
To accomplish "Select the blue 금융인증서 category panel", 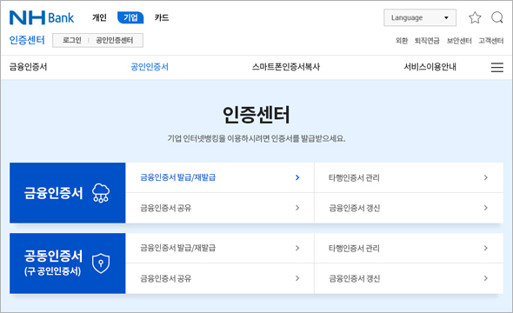I will (x=68, y=193).
